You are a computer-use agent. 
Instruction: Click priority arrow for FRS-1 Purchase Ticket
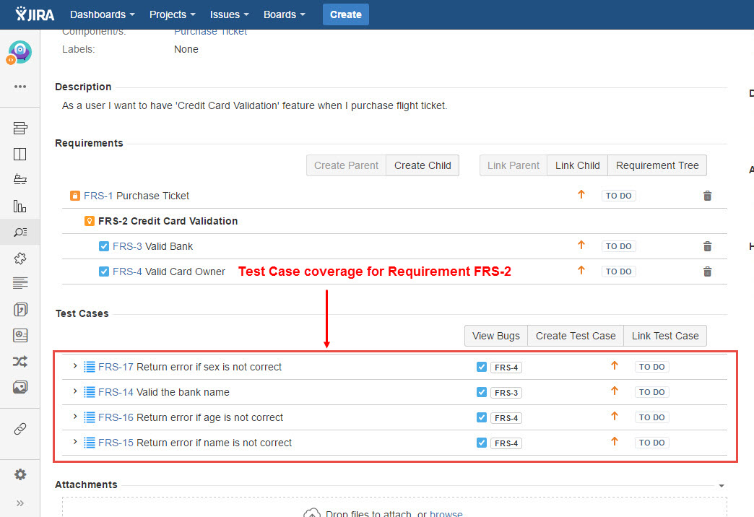pos(581,194)
